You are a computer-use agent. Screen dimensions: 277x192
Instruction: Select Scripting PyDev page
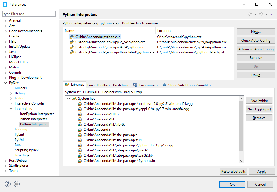coord(26,150)
